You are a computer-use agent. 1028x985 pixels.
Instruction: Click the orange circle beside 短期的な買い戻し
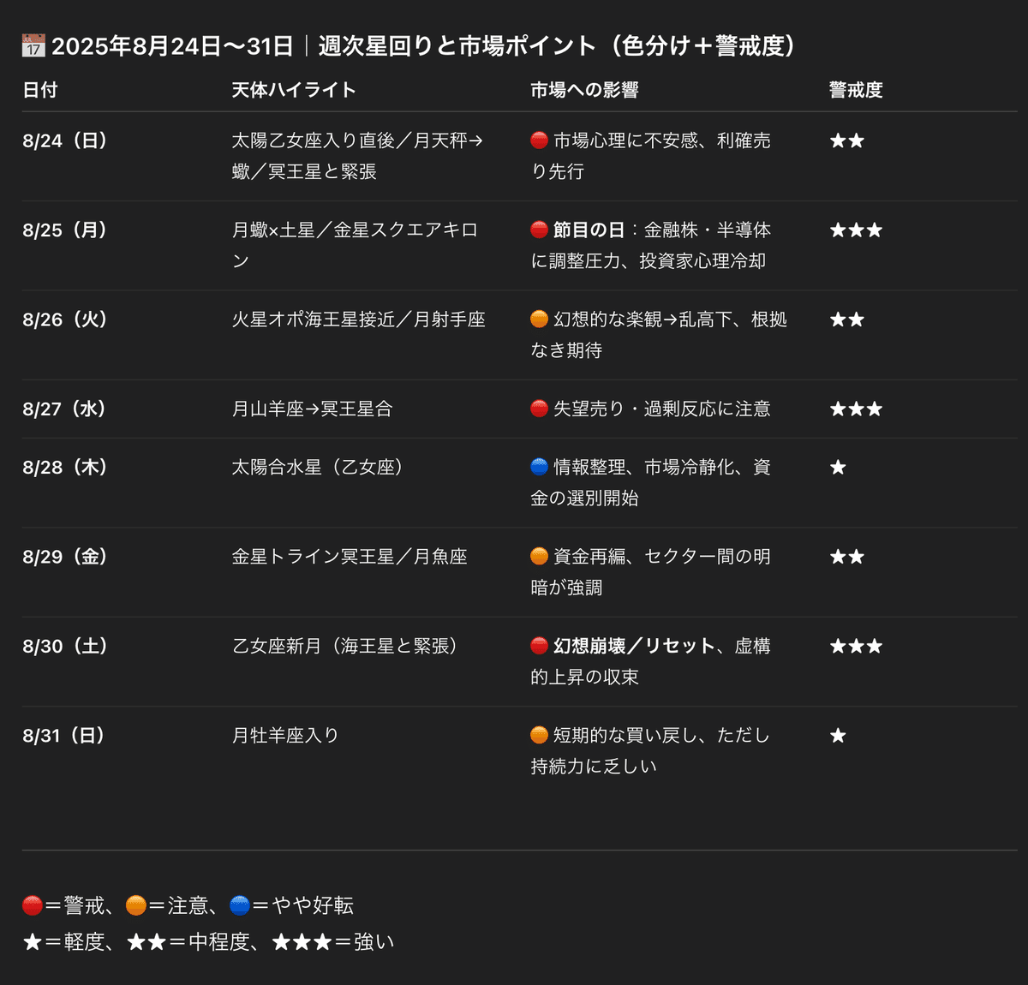point(539,735)
